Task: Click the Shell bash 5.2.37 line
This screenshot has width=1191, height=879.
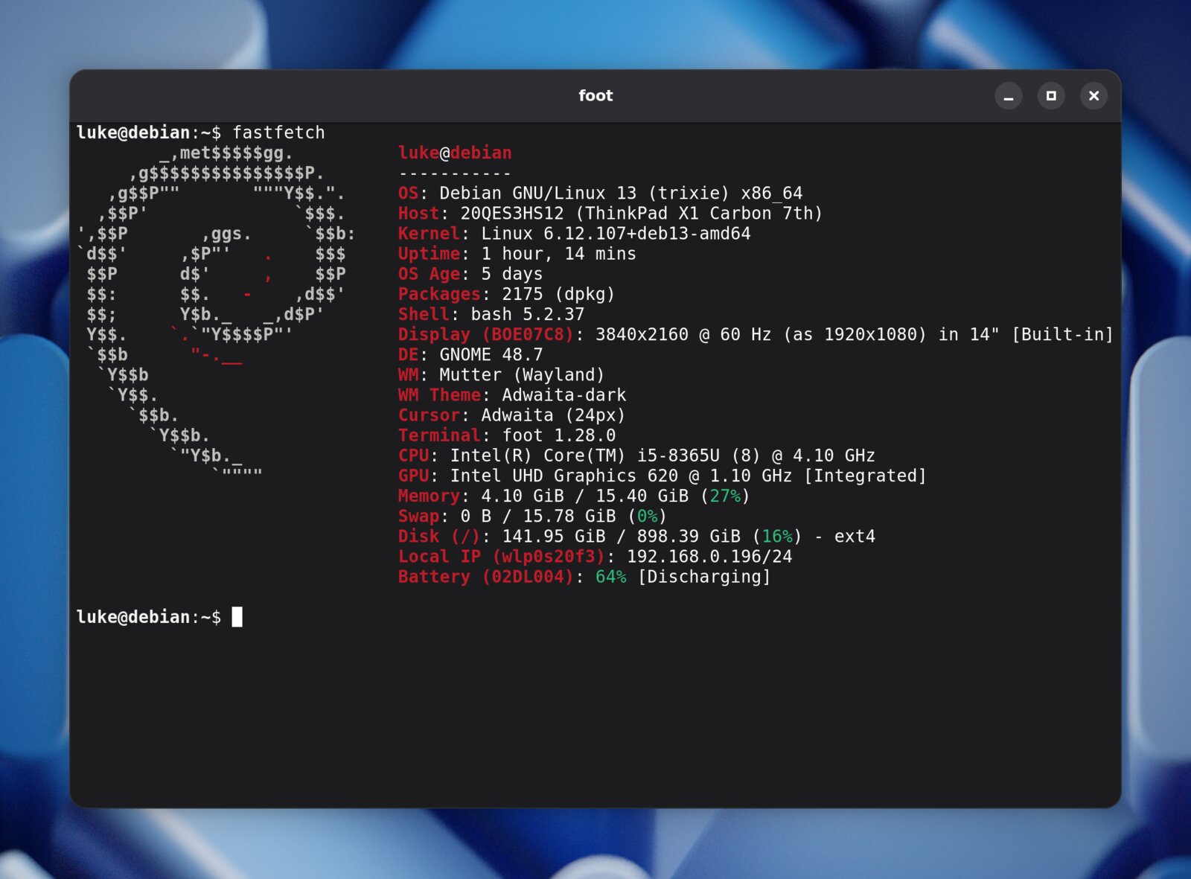Action: coord(491,314)
